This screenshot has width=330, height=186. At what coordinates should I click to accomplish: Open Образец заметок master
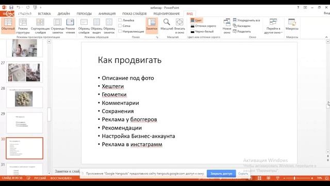pos(109,26)
